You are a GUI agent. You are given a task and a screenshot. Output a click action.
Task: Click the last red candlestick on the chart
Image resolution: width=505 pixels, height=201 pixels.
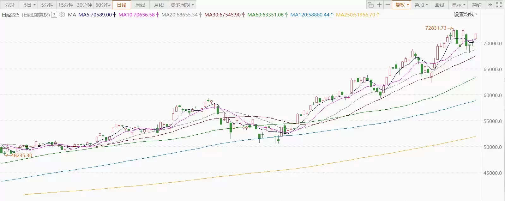coord(476,36)
